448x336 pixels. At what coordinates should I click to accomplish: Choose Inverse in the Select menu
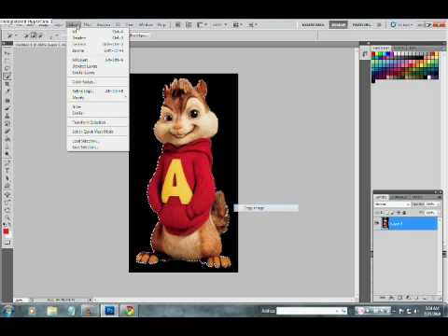tap(98, 50)
